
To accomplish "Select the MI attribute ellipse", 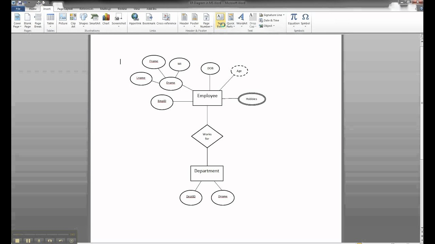I will click(x=179, y=64).
